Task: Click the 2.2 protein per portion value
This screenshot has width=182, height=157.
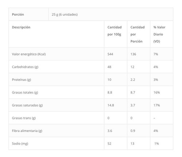Action: pyautogui.click(x=133, y=80)
